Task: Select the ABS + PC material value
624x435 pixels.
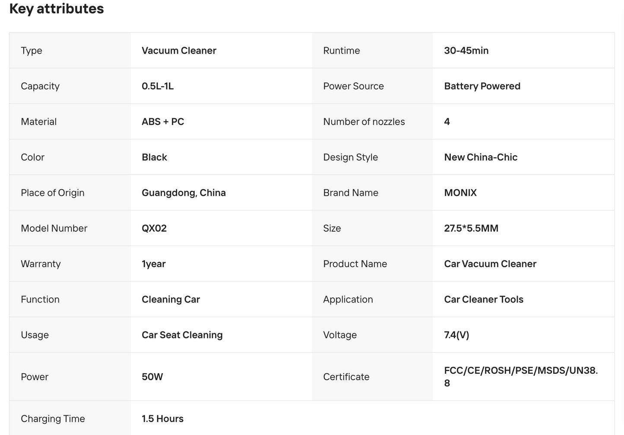Action: (163, 122)
